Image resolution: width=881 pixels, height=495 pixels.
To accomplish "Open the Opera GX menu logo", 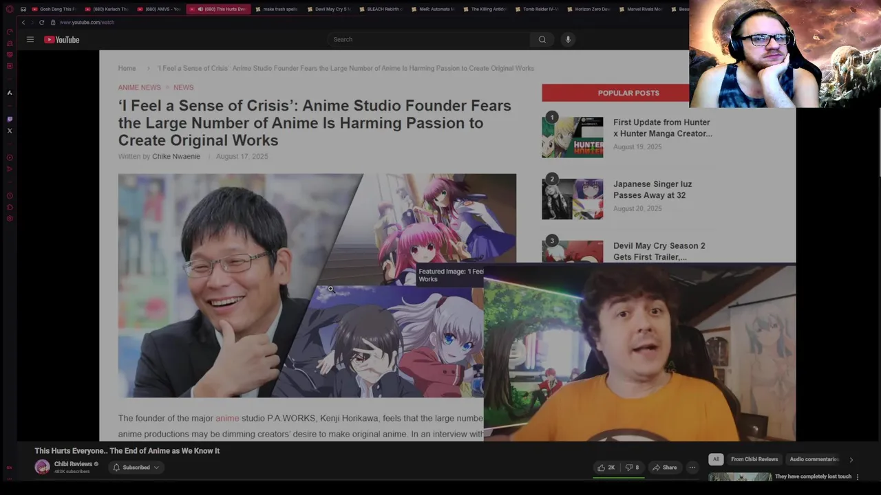I will (x=10, y=10).
